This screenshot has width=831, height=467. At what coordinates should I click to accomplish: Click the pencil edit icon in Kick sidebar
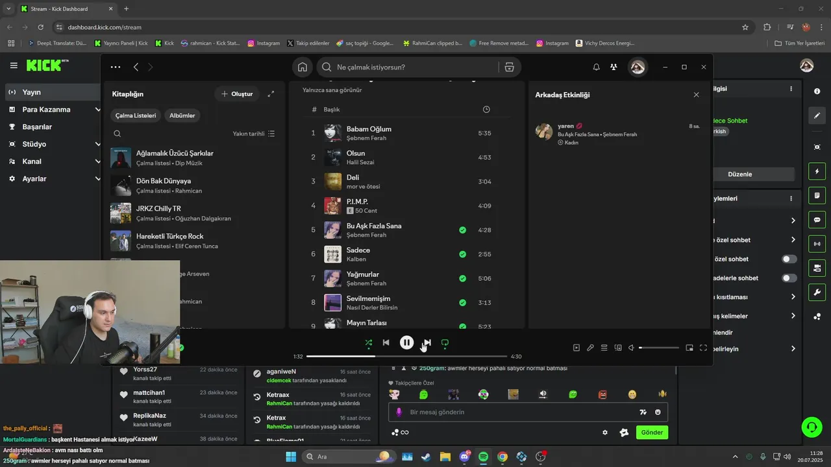coord(817,115)
